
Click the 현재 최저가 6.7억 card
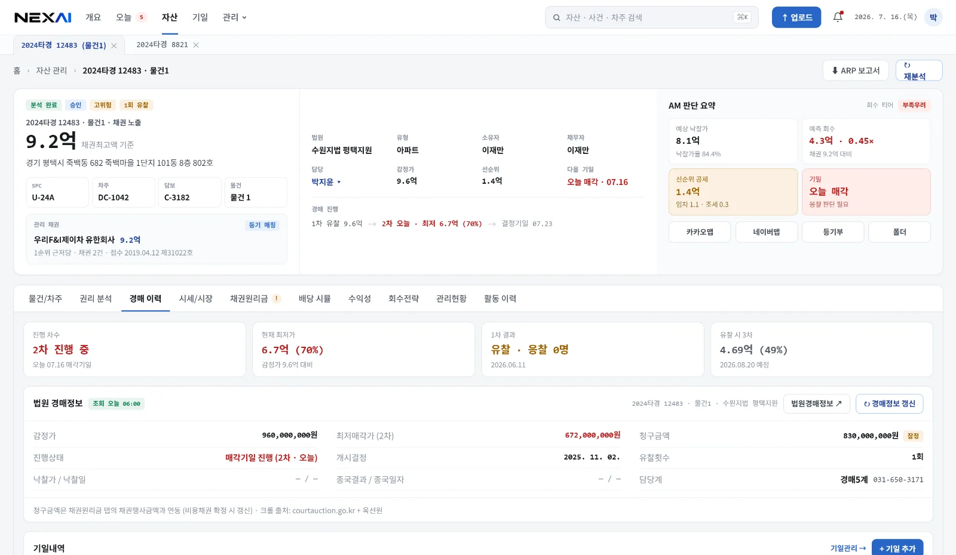tap(363, 350)
